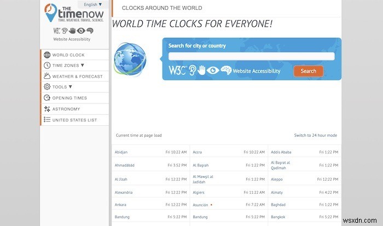
Task: Click the eye accessibility icon under the logo
Action: pos(81,31)
